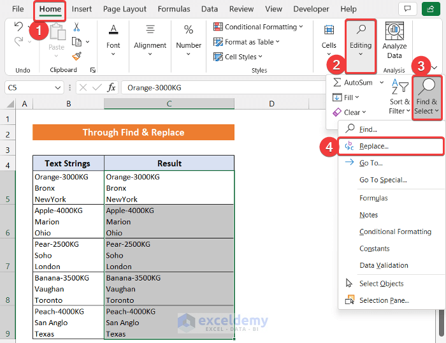The height and width of the screenshot is (343, 446).
Task: Select Notes in the menu
Action: click(x=391, y=215)
